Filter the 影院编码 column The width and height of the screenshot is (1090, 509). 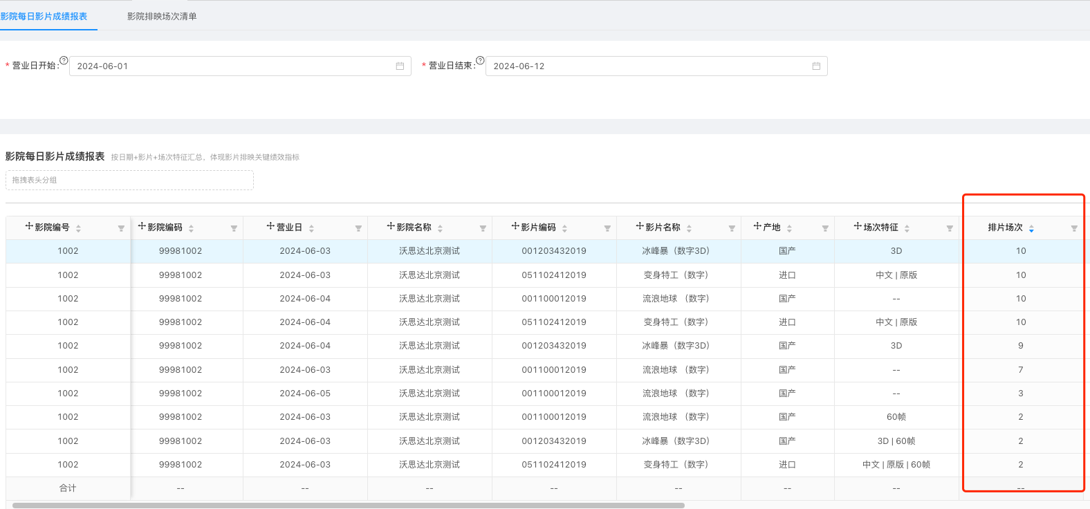[234, 228]
